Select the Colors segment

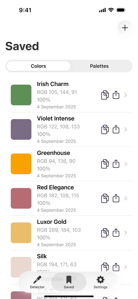(39, 66)
